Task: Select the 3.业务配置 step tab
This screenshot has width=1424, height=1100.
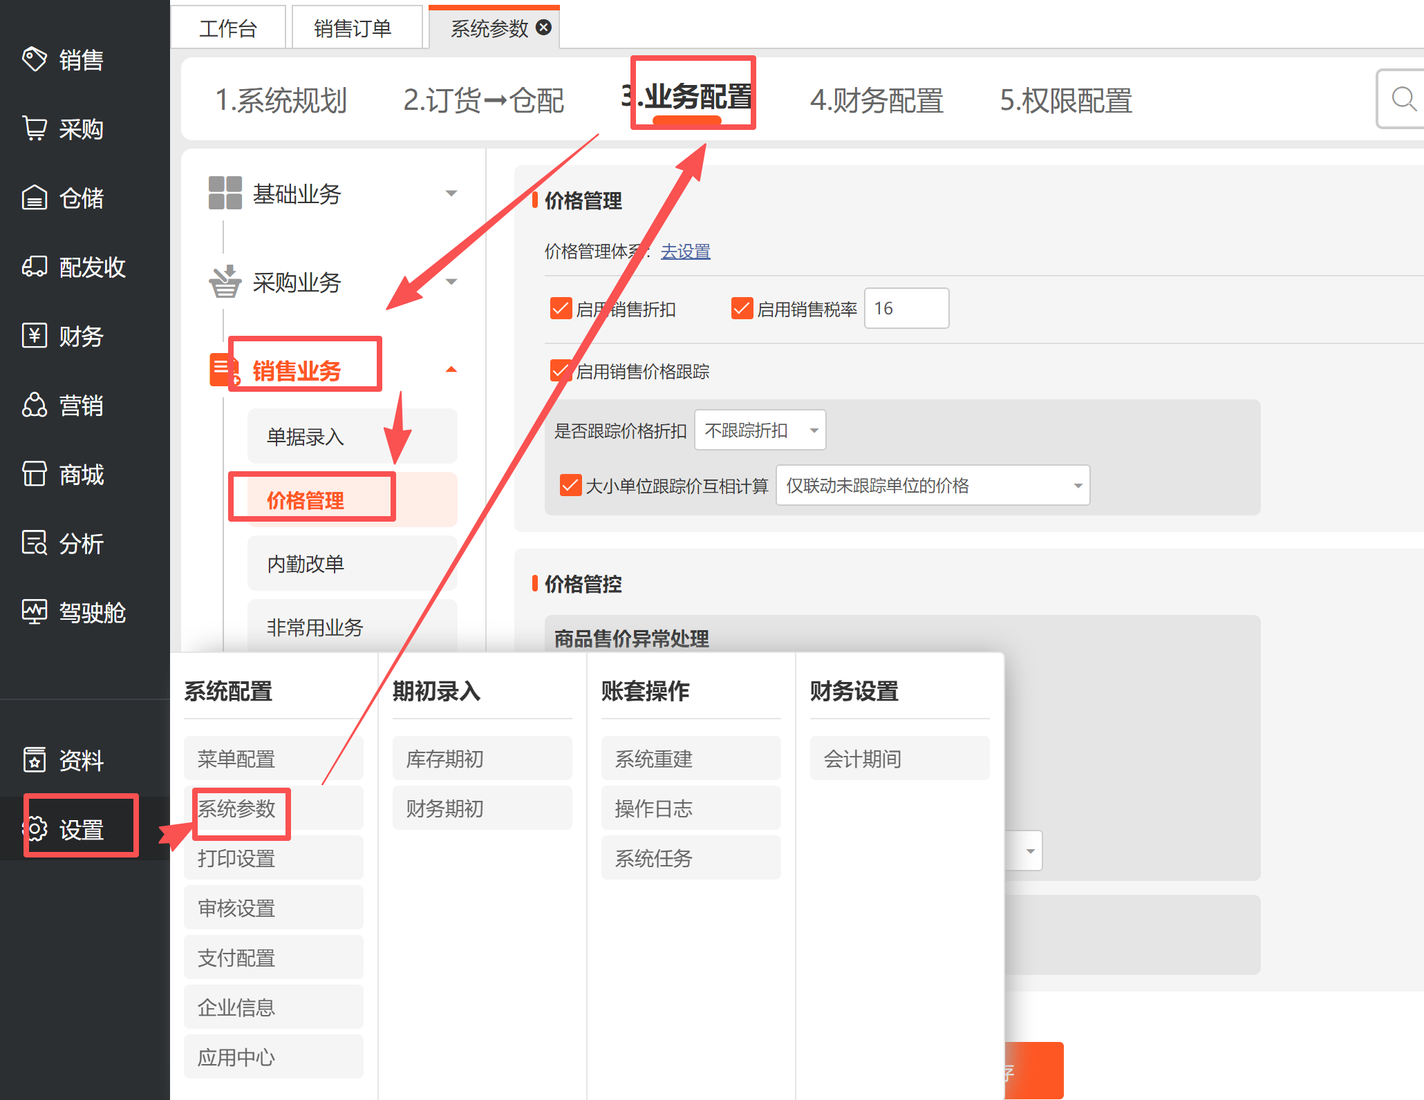Action: click(x=686, y=97)
